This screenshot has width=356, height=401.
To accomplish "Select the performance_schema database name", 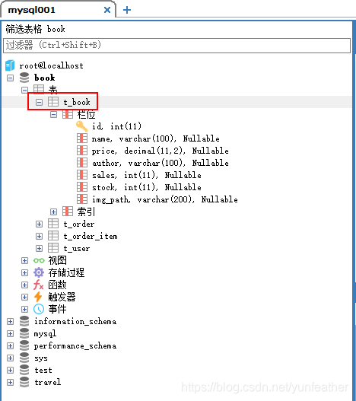I will pos(75,346).
